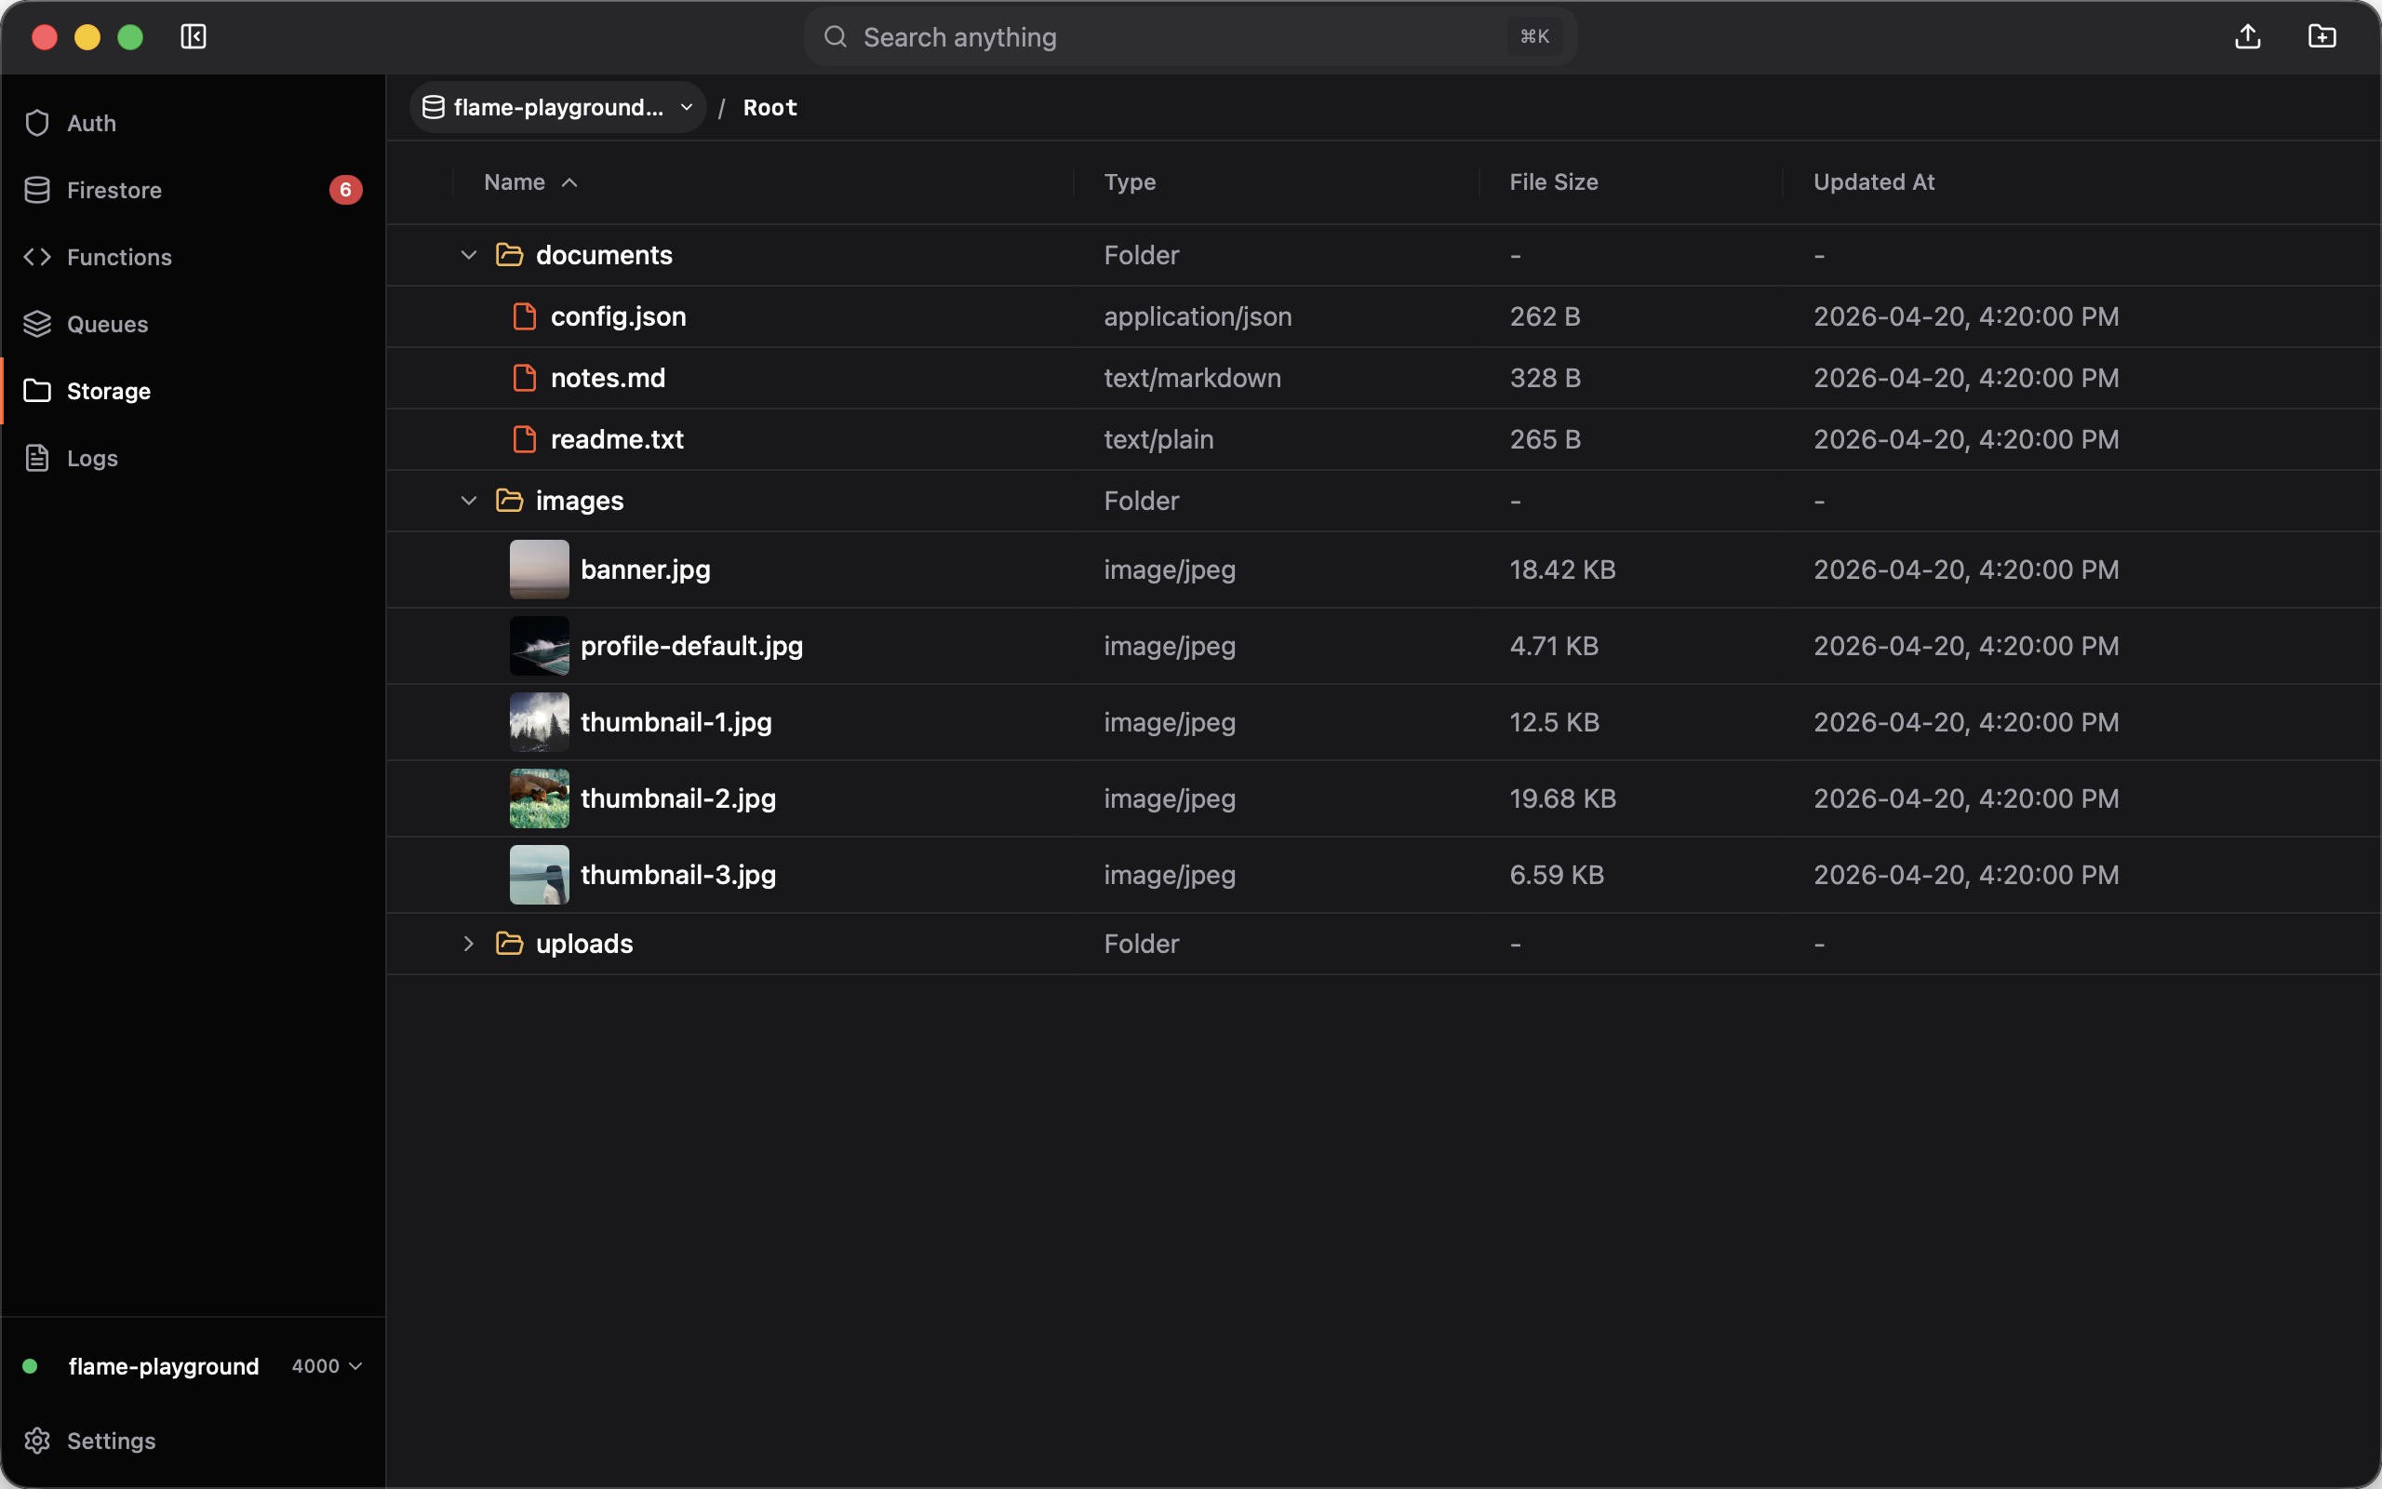Click the application/json type cell
Image resolution: width=2382 pixels, height=1489 pixels.
point(1197,316)
